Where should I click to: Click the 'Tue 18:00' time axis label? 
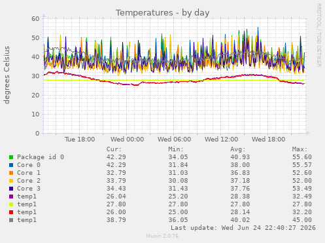coord(80,140)
